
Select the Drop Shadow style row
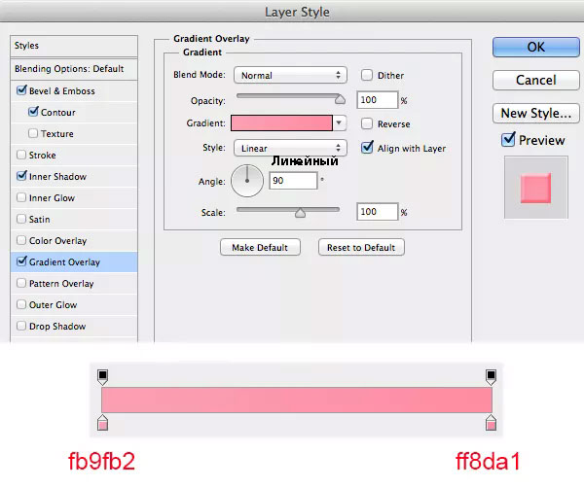pyautogui.click(x=74, y=327)
